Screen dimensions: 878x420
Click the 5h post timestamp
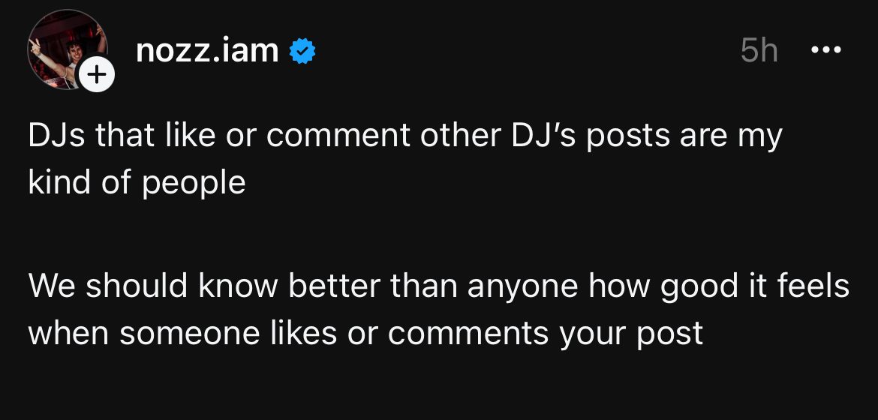759,51
